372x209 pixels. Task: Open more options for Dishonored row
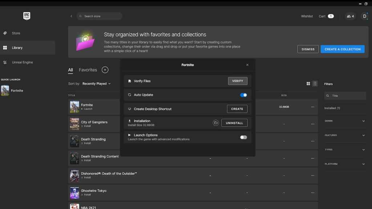(312, 176)
